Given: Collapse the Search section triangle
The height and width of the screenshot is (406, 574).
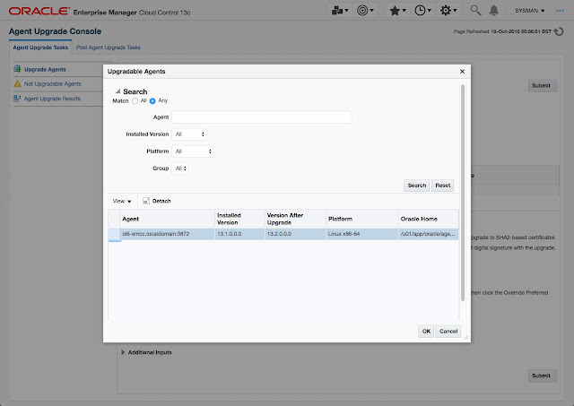Looking at the screenshot, I should pyautogui.click(x=117, y=91).
